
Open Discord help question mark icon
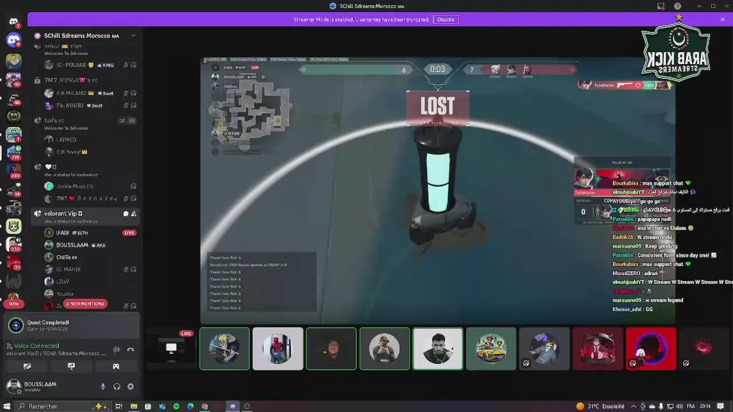coord(678,6)
